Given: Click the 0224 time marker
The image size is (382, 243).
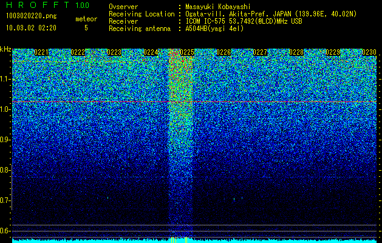Looking at the screenshot, I should (151, 52).
